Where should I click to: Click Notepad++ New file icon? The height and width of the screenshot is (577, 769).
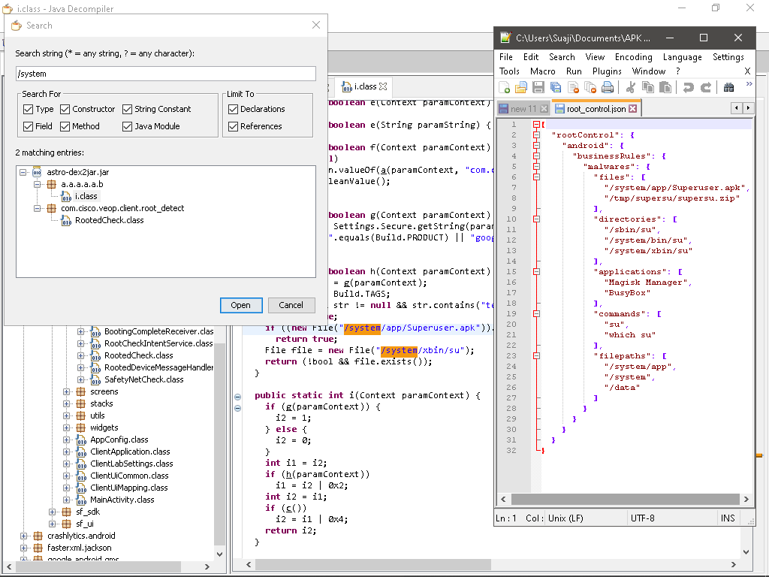click(504, 88)
